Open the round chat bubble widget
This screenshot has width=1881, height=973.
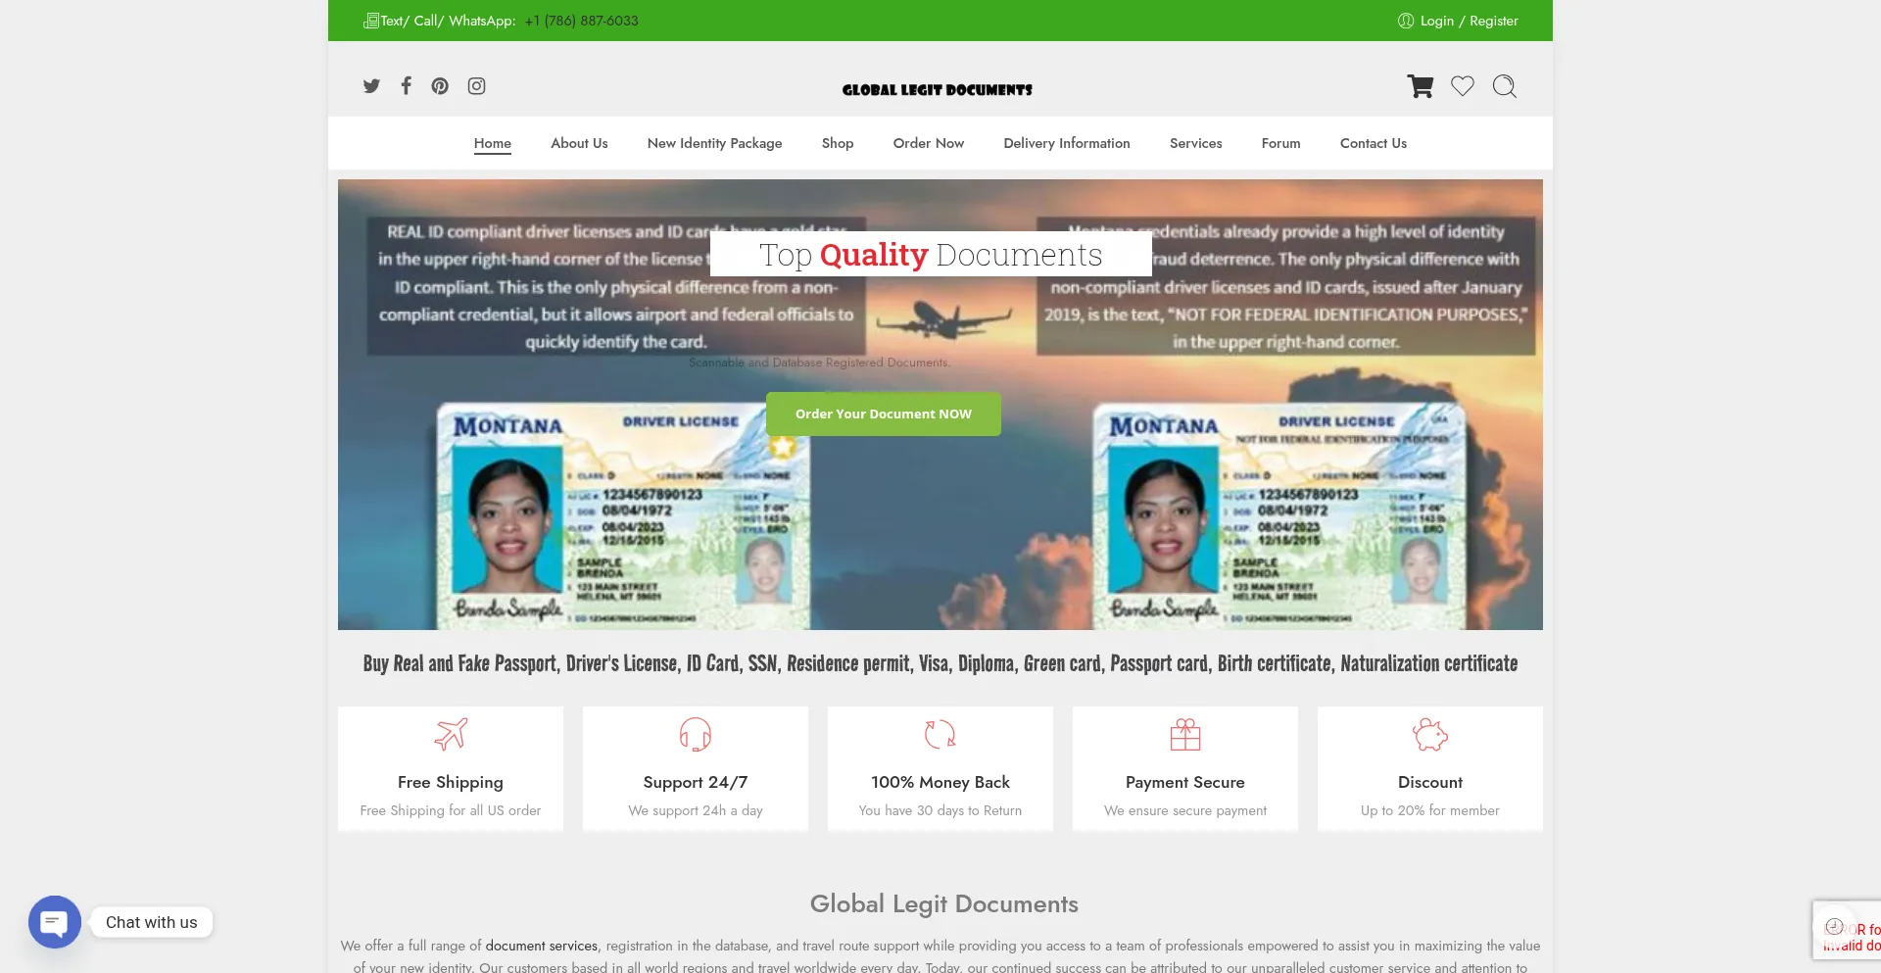tap(55, 922)
